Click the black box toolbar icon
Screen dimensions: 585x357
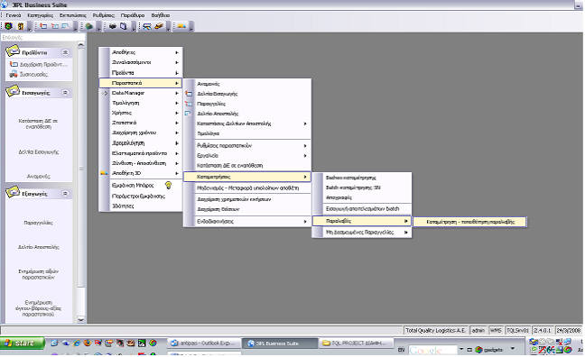[x=112, y=26]
